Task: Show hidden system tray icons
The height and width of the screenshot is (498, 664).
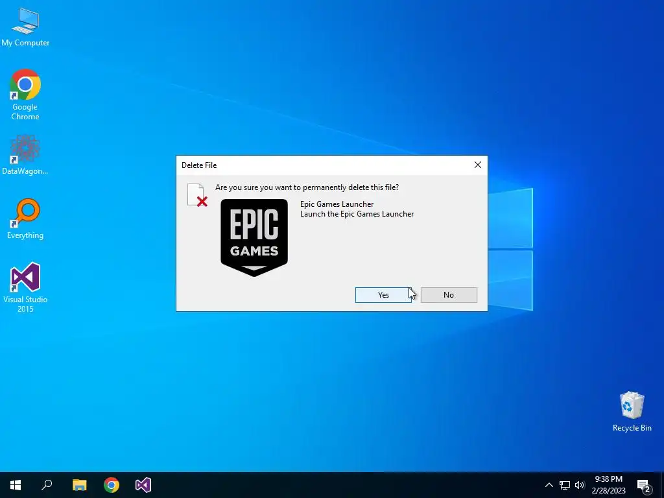Action: pos(549,485)
